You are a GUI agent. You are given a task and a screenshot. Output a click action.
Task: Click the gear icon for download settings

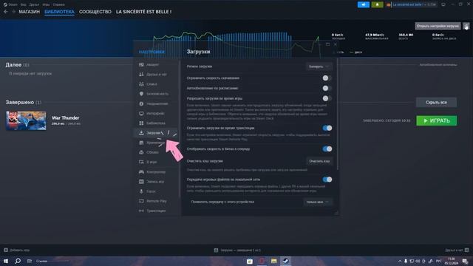[466, 27]
